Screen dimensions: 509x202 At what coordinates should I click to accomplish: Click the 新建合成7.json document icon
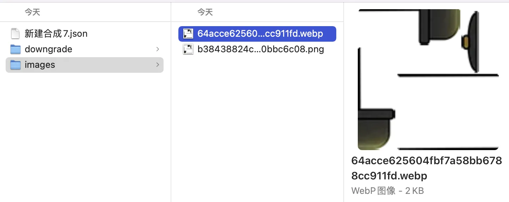click(15, 34)
